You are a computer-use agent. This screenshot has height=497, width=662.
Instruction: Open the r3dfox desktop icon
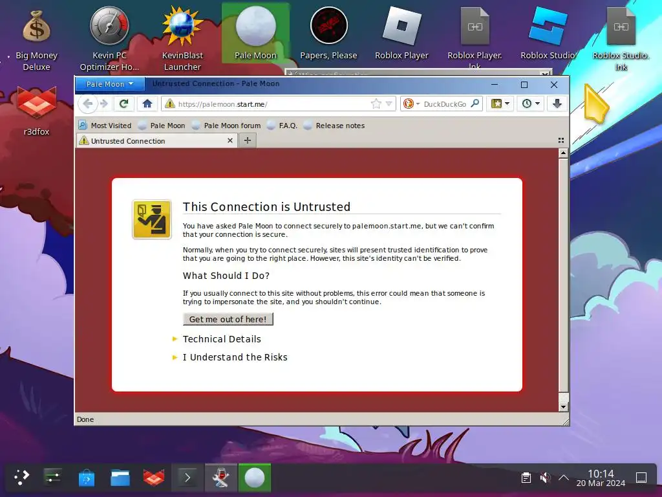36,111
